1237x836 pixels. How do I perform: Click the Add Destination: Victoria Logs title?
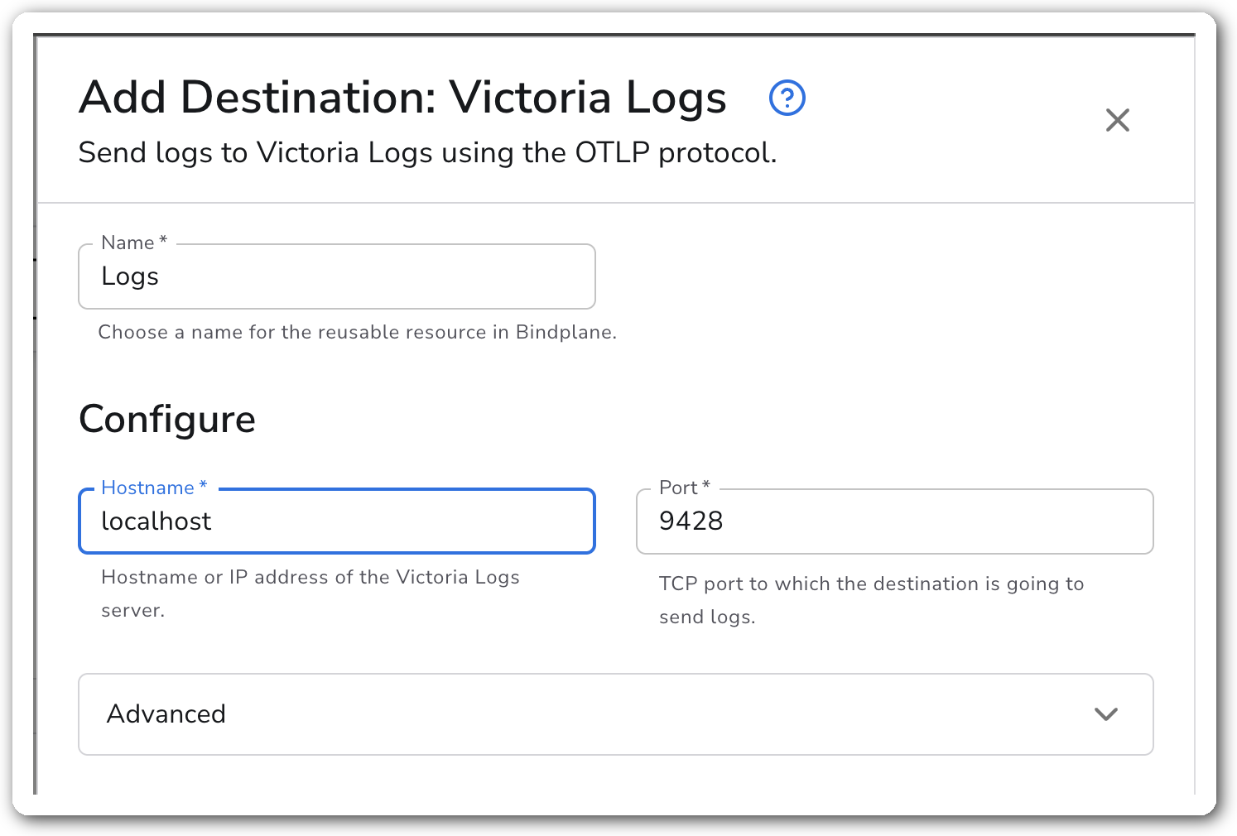pyautogui.click(x=402, y=98)
